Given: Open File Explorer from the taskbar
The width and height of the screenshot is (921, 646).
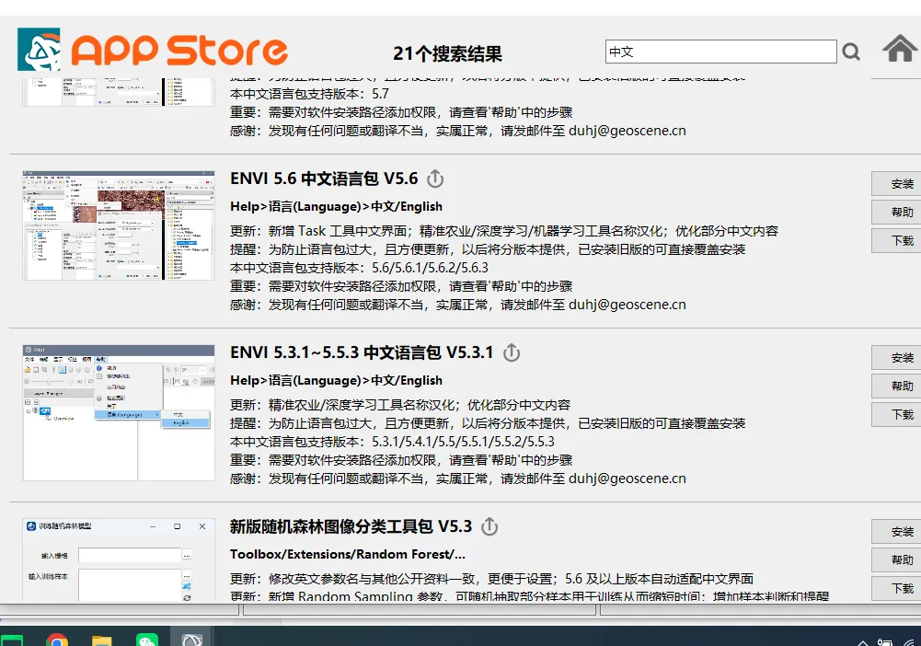Looking at the screenshot, I should click(101, 640).
